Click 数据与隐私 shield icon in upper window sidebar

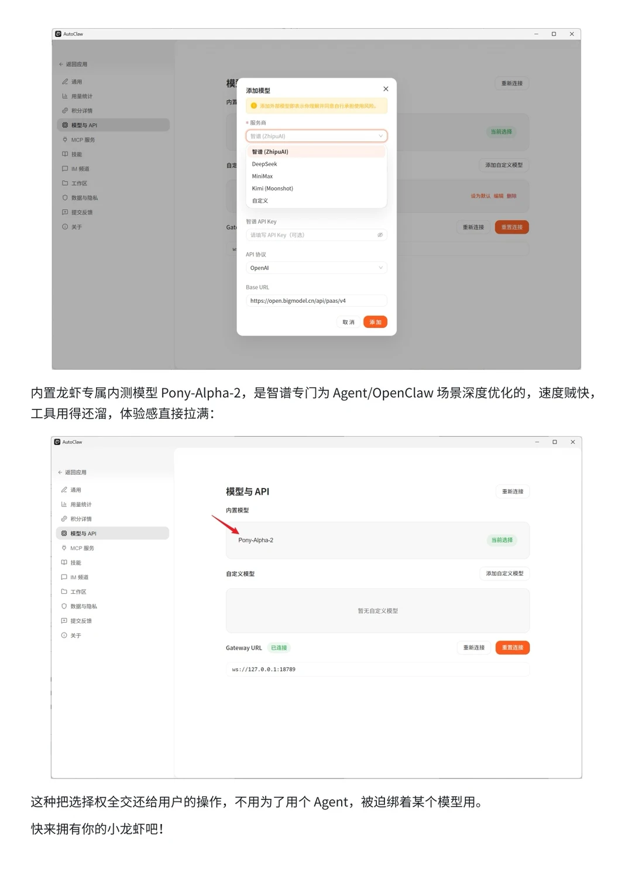(x=65, y=197)
